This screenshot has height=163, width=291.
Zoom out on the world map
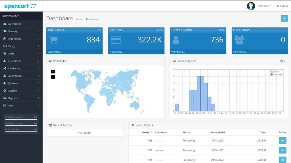53,77
